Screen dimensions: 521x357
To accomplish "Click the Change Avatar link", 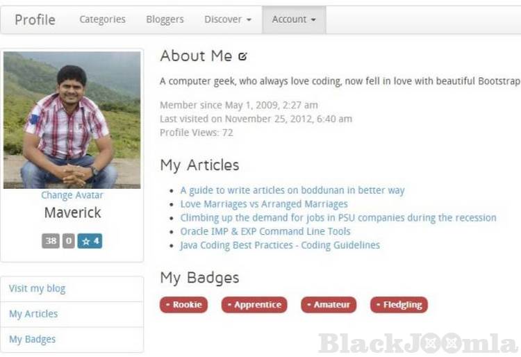I will tap(72, 195).
